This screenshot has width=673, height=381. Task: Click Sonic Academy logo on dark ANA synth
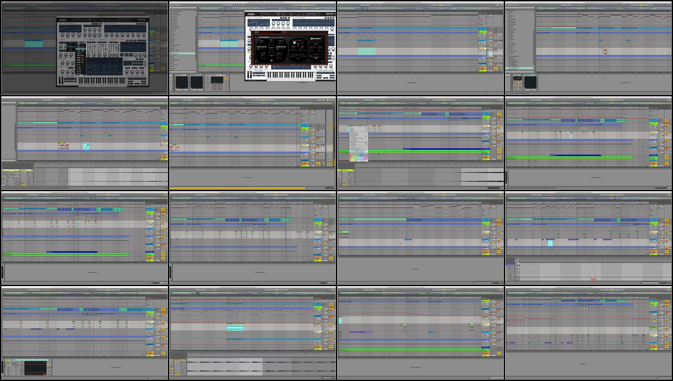(x=142, y=20)
